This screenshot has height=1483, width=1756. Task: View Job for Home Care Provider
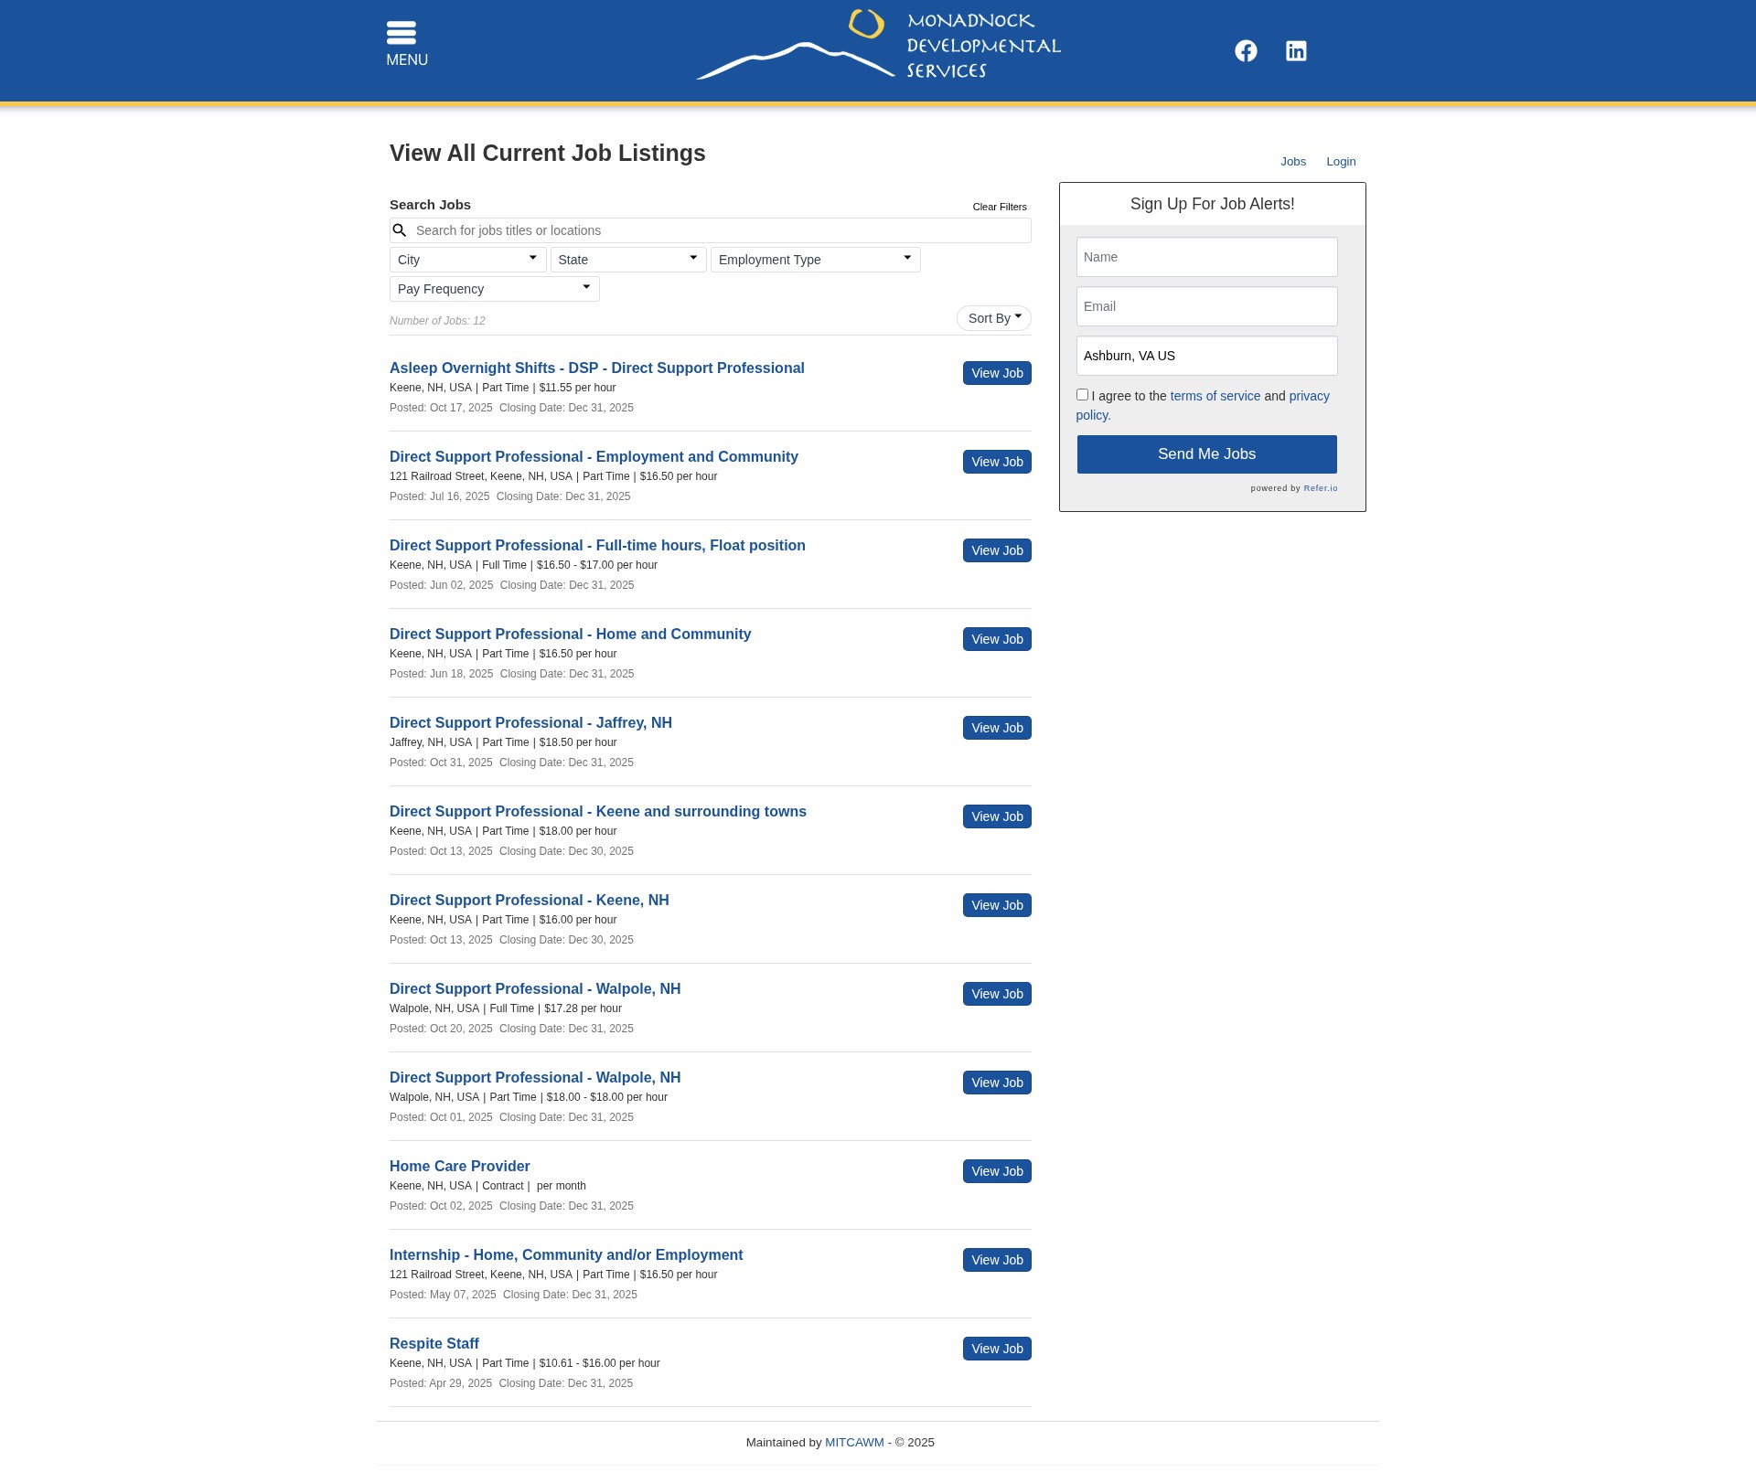point(997,1171)
